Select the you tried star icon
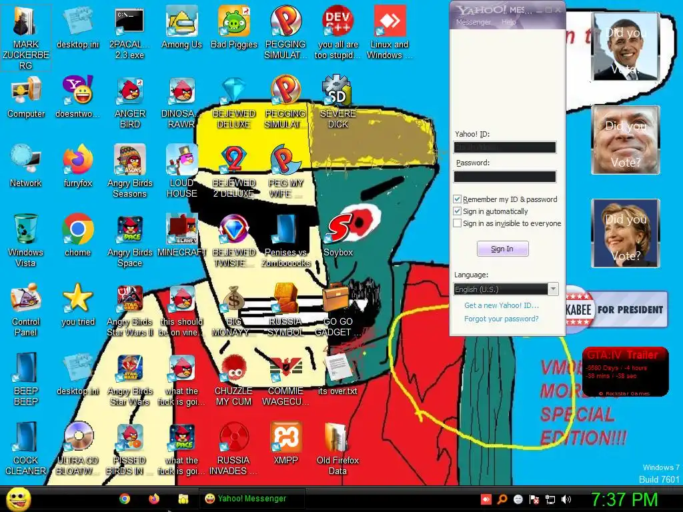 point(78,304)
